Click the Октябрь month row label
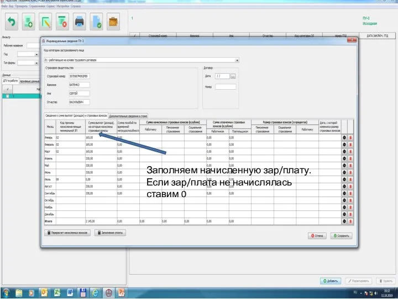Image resolution: width=398 pixels, height=299 pixels. 50,200
